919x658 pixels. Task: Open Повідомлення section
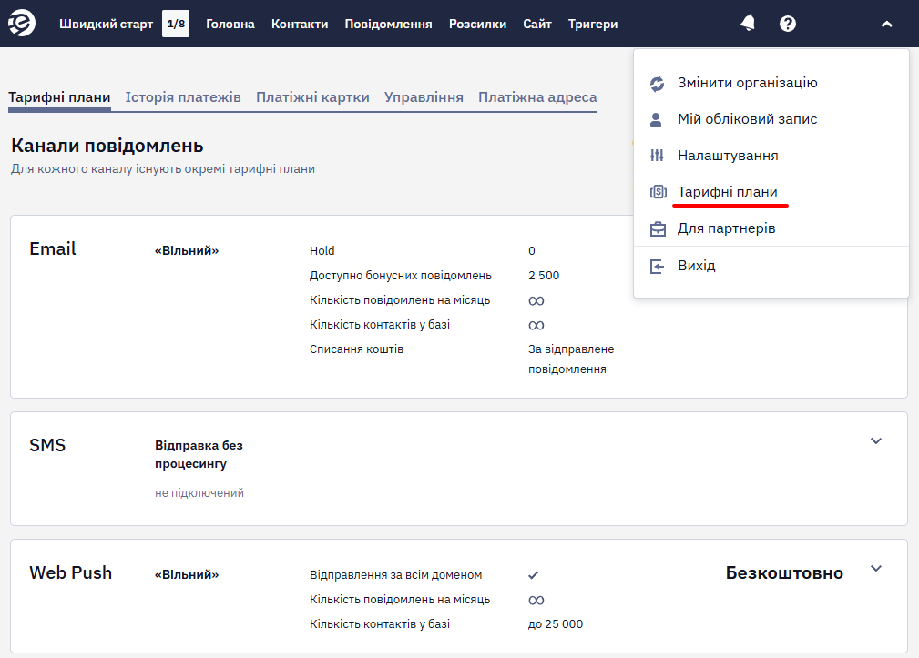(389, 24)
